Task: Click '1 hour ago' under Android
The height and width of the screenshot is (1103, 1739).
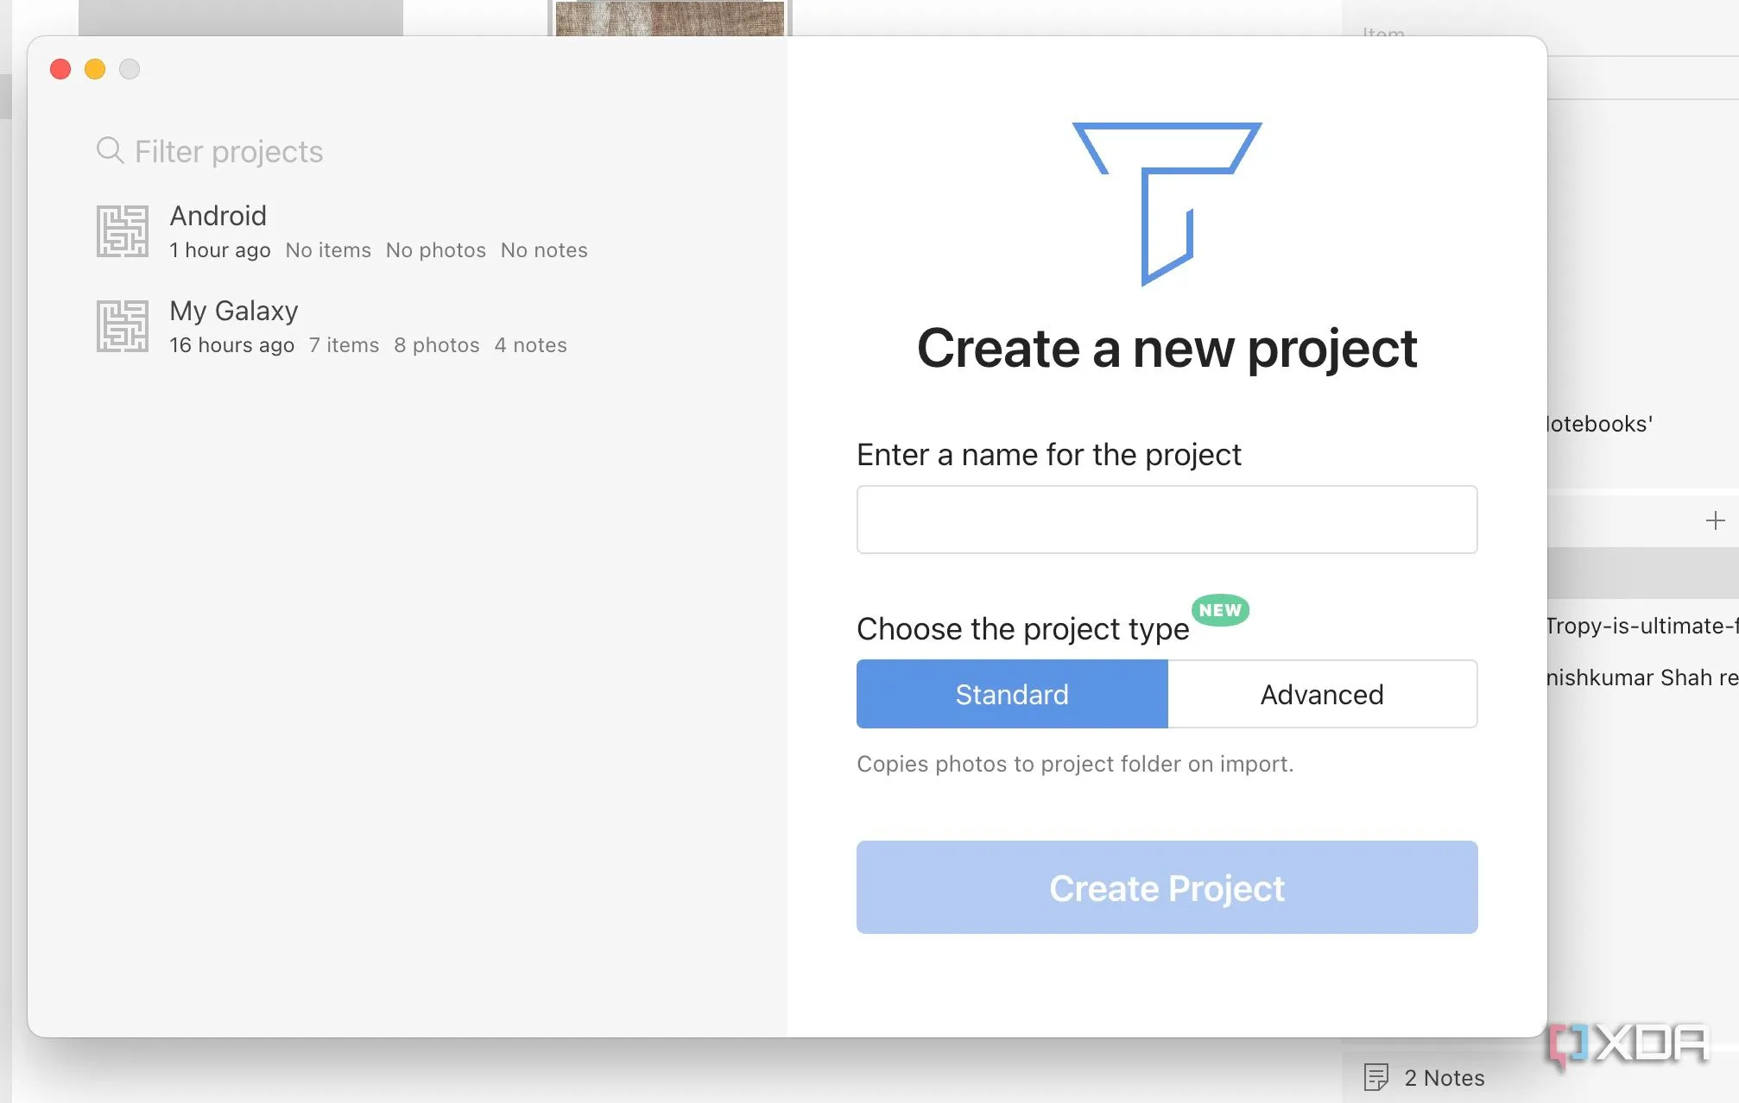Action: click(220, 250)
